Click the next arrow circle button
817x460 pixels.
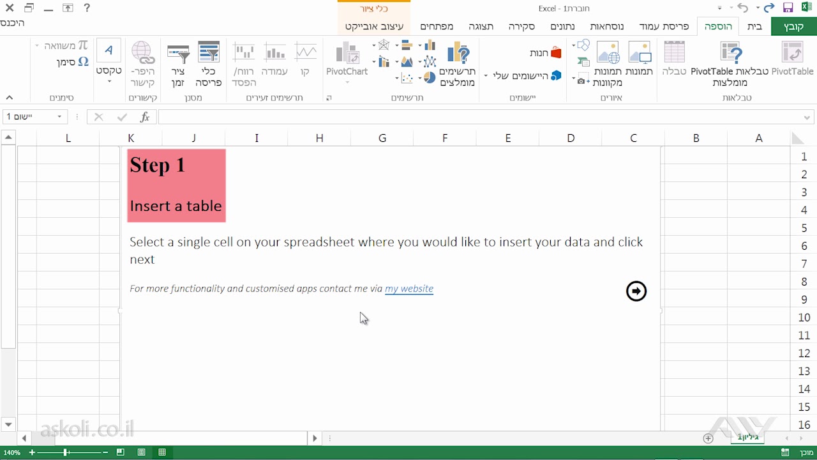636,291
